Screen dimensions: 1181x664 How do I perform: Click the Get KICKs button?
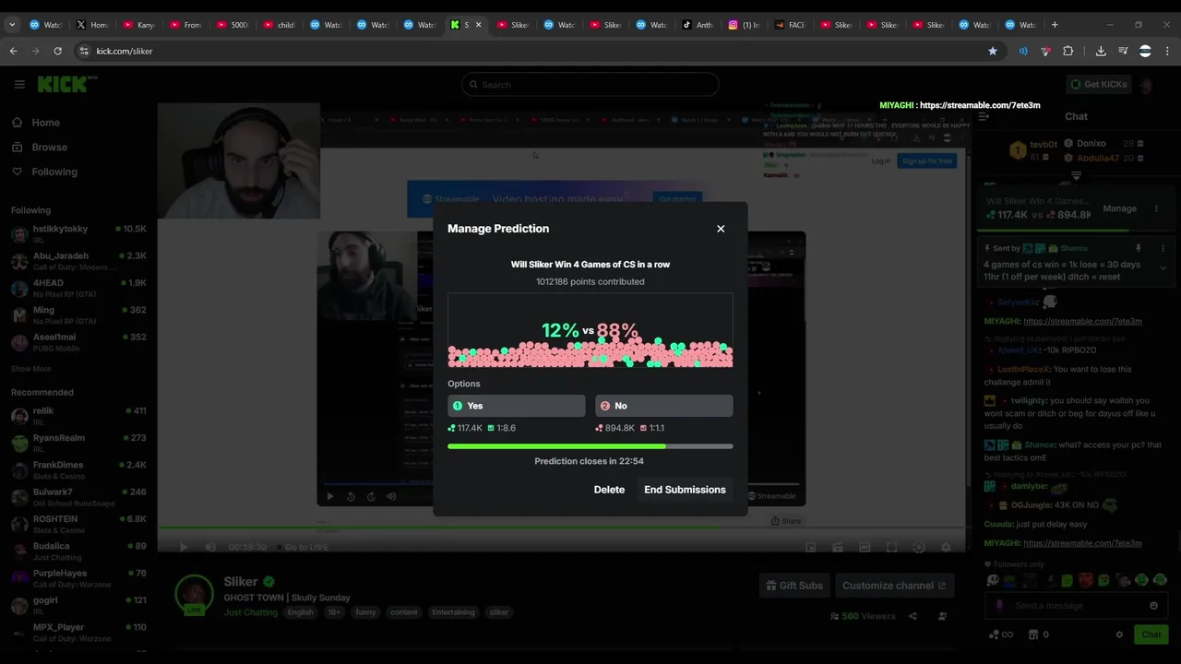point(1098,84)
